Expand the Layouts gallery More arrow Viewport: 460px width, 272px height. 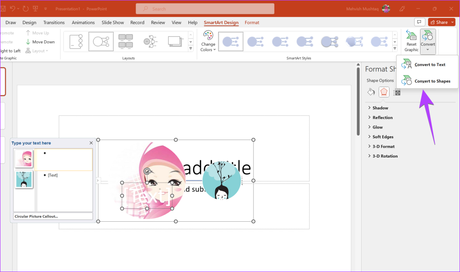190,48
